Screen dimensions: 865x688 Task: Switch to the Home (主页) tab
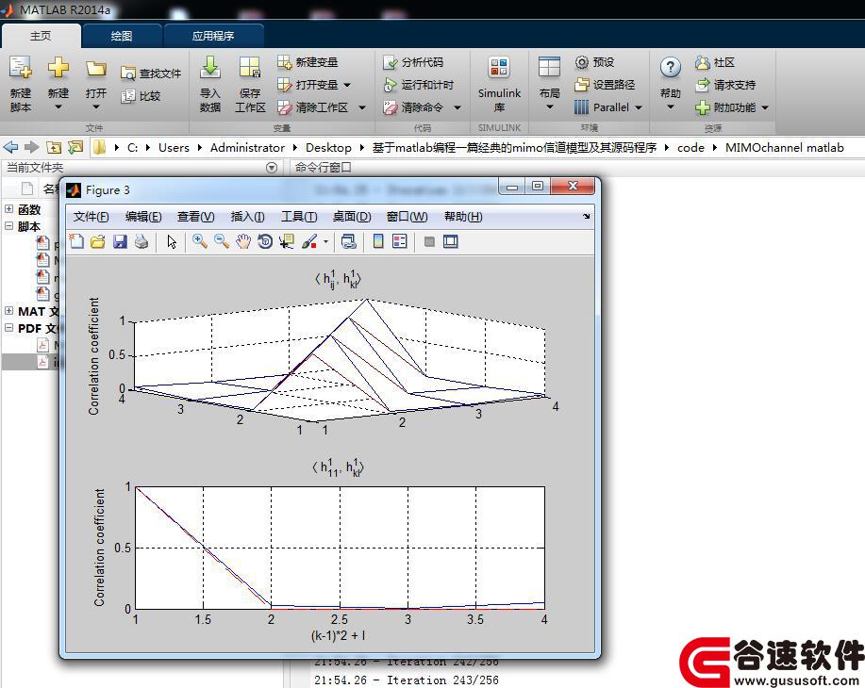41,36
